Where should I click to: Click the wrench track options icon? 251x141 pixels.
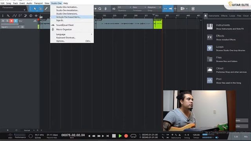[x=8, y=16]
